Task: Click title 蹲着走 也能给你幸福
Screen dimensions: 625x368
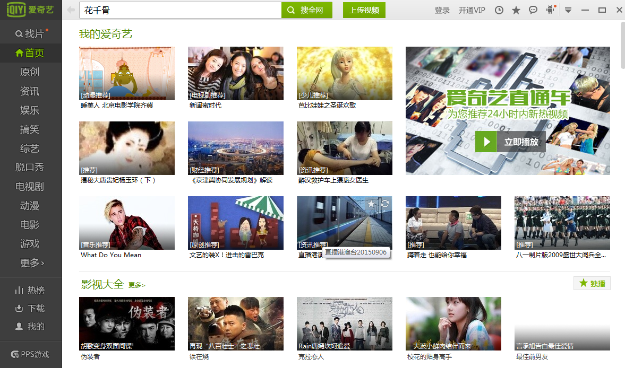Action: (x=437, y=255)
